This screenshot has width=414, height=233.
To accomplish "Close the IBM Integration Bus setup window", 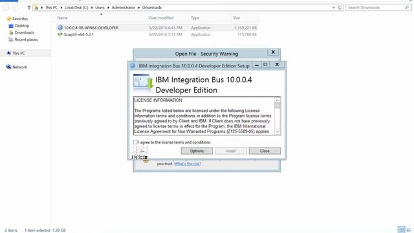I will [277, 65].
